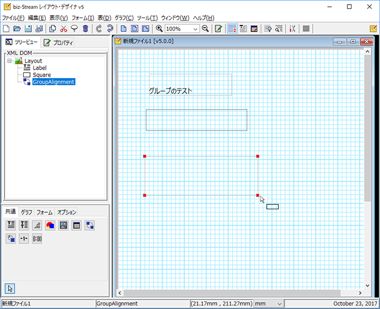Select the time "0:00" element tool
This screenshot has height=309, width=380.
click(x=37, y=239)
